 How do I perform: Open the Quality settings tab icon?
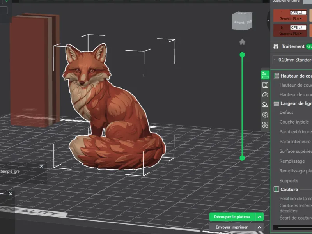pyautogui.click(x=265, y=75)
